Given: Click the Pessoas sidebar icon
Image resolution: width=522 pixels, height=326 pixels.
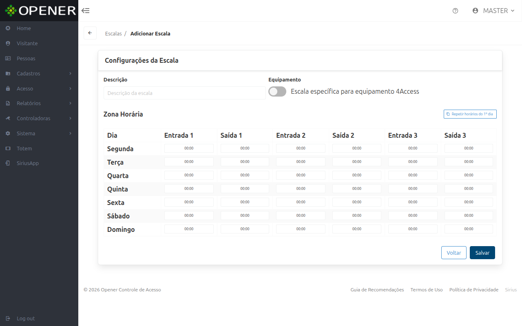Looking at the screenshot, I should click(8, 59).
